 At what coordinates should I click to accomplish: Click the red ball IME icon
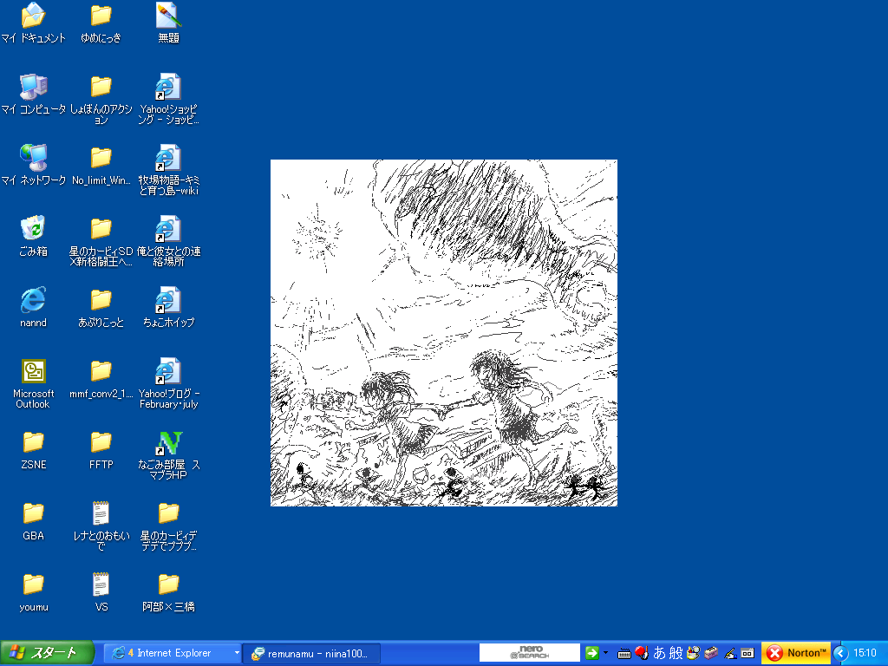pos(641,653)
